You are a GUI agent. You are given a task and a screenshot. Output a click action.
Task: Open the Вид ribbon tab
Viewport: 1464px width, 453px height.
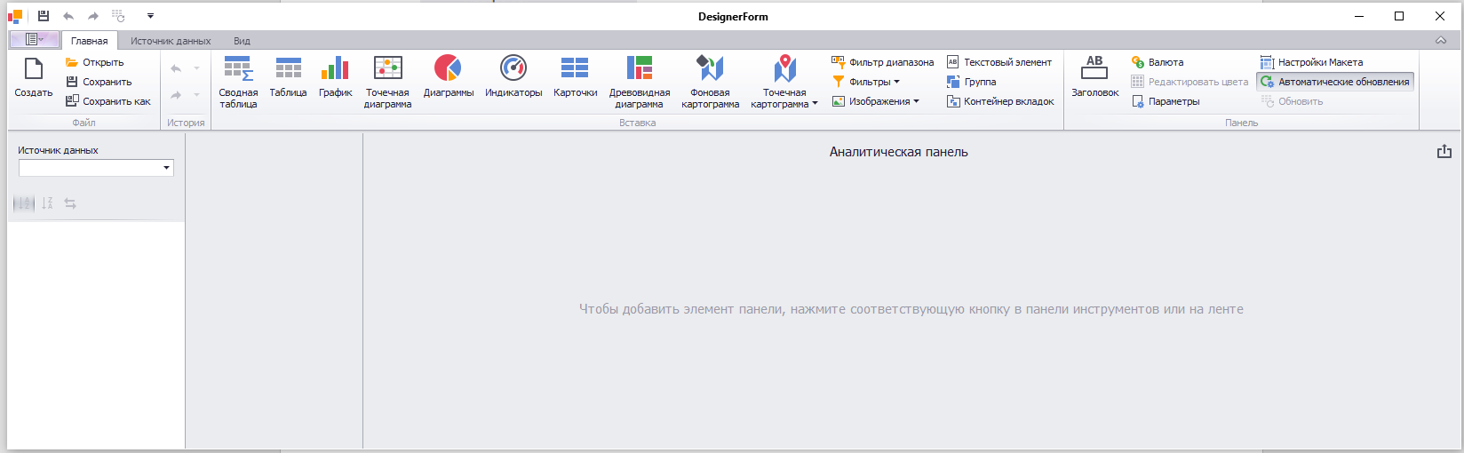tap(242, 41)
